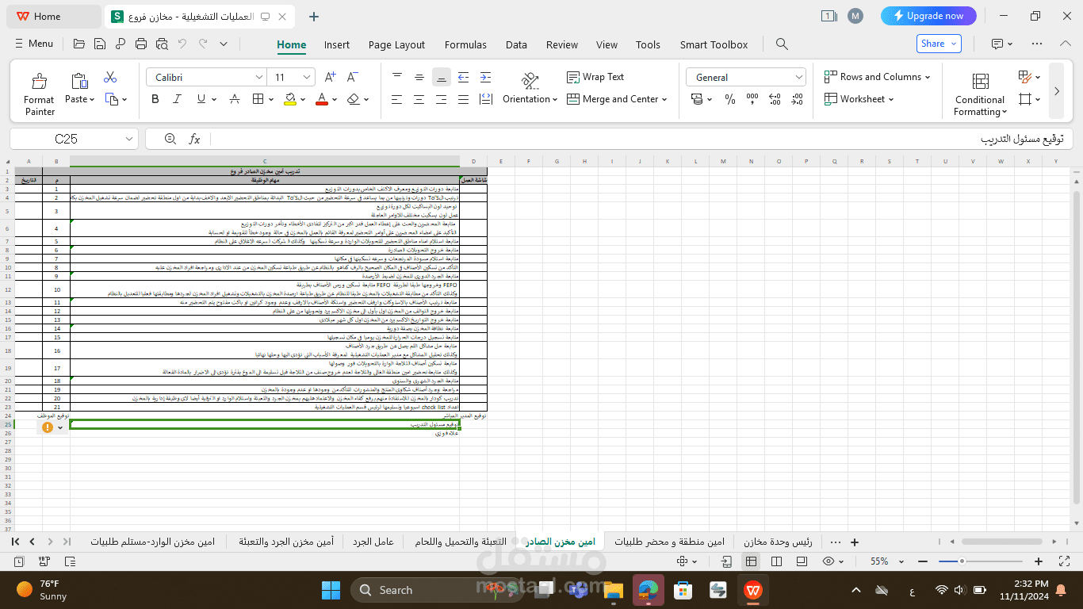
Task: Click the Borders icon
Action: click(x=258, y=99)
